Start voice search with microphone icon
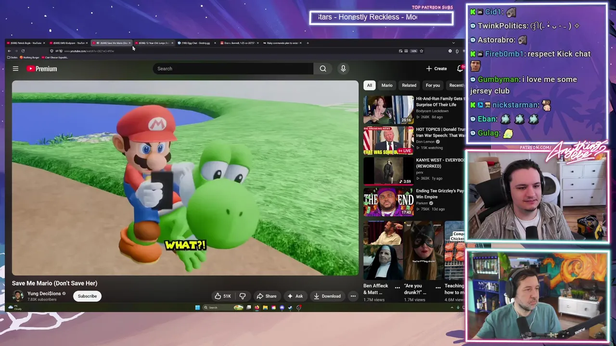Image resolution: width=616 pixels, height=346 pixels. tap(343, 69)
